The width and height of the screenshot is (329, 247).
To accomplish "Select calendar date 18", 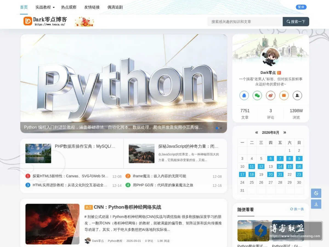I will pyautogui.click(x=252, y=174).
